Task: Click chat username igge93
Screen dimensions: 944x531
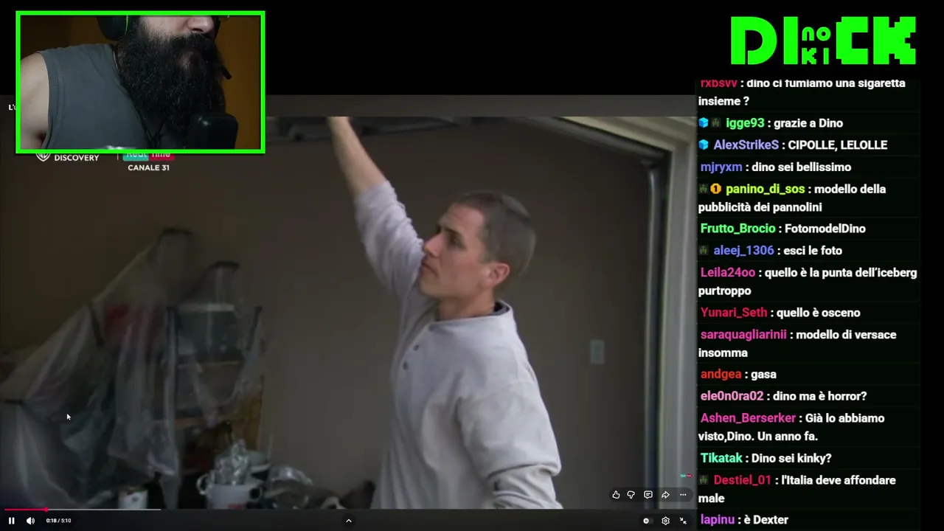Action: (745, 123)
